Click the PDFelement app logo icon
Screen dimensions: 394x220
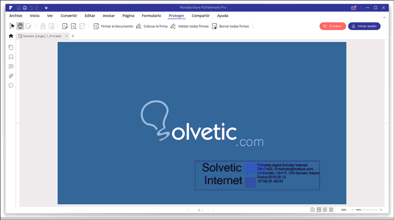click(x=11, y=8)
